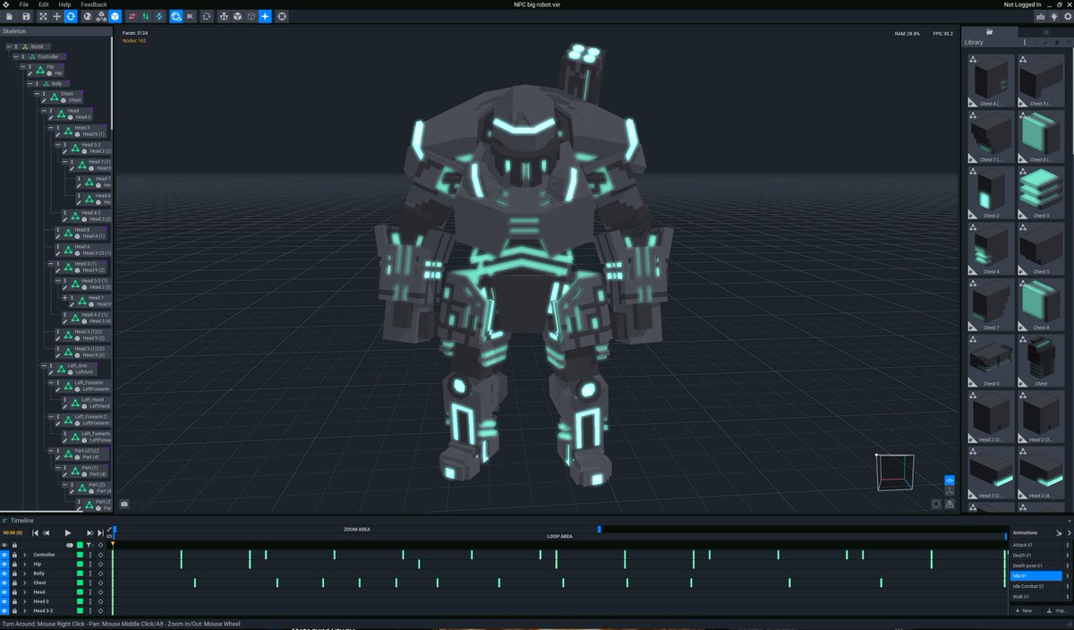The height and width of the screenshot is (630, 1074).
Task: Click the blue eye toggle at viewport right edge
Action: pos(949,481)
